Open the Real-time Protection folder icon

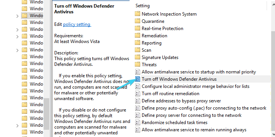(137, 28)
